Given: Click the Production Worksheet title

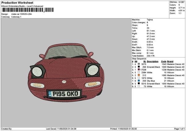Looking at the screenshot, I should (17, 2).
